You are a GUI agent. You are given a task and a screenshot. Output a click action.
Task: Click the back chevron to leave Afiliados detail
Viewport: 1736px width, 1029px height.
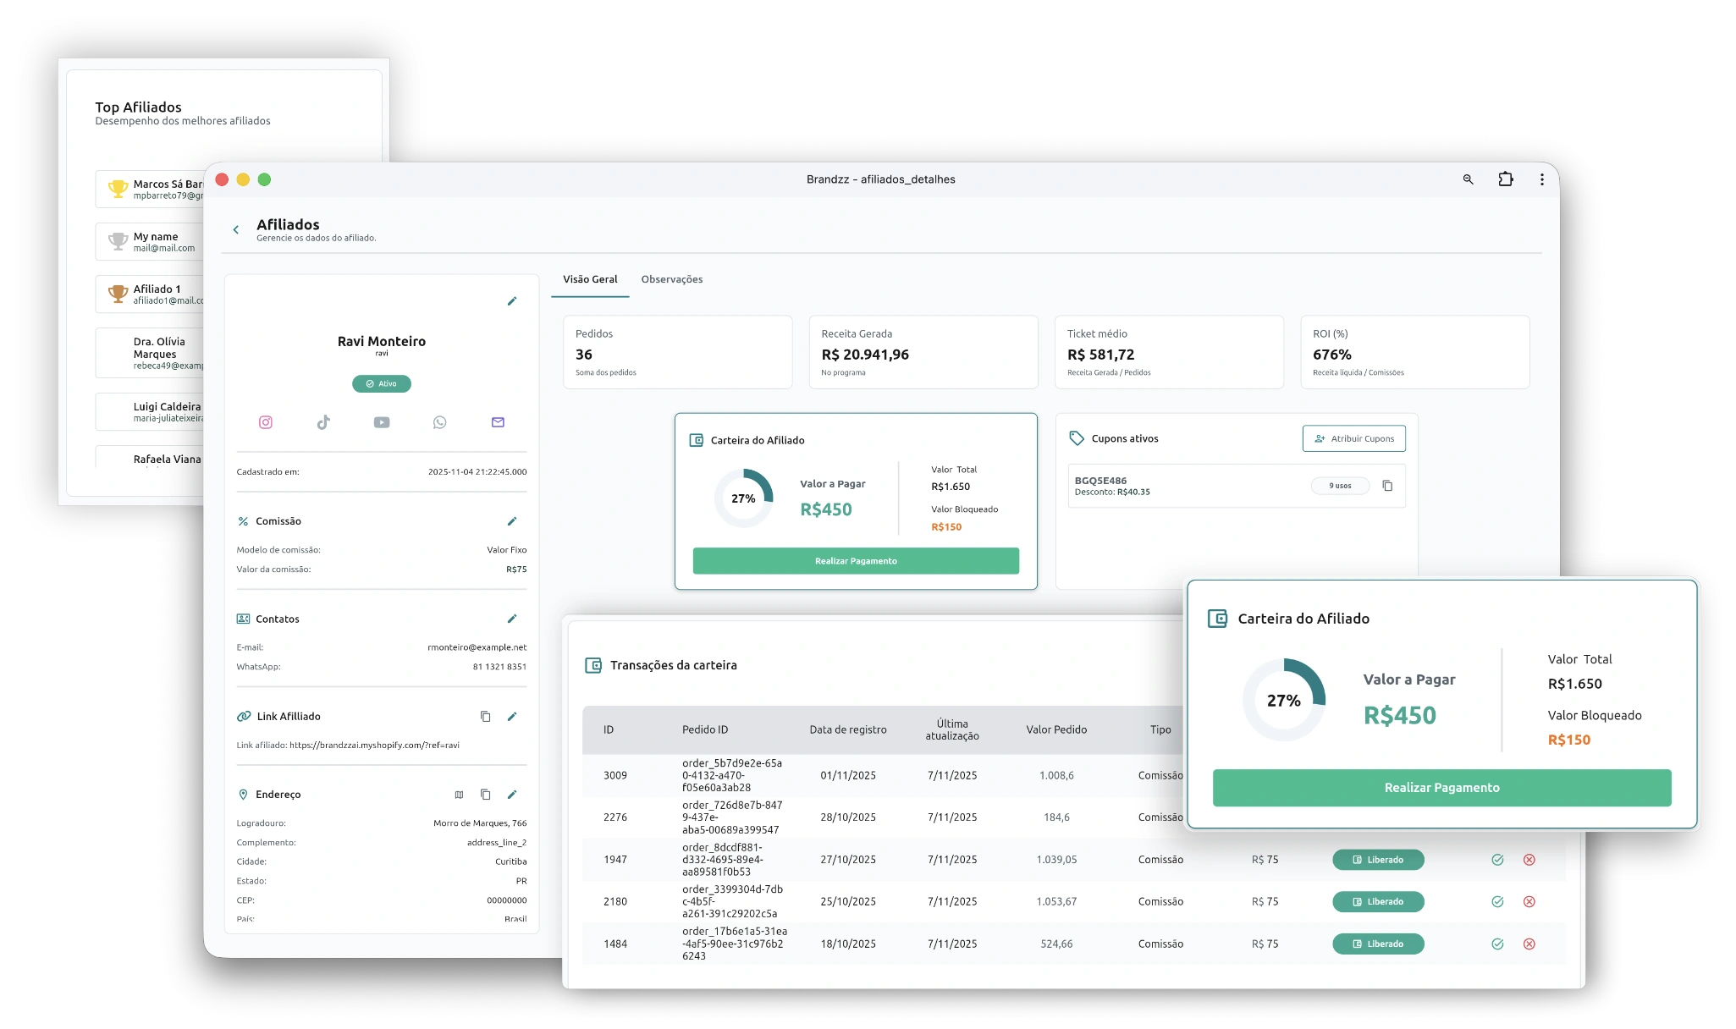pyautogui.click(x=235, y=229)
